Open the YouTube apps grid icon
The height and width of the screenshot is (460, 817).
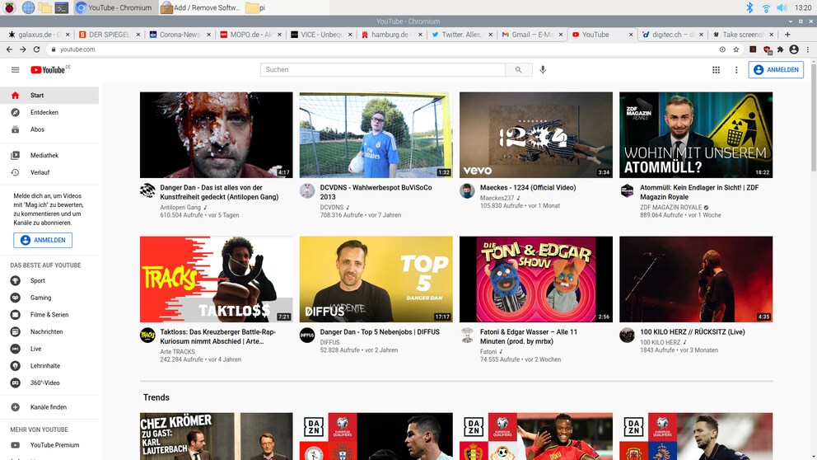pyautogui.click(x=716, y=69)
